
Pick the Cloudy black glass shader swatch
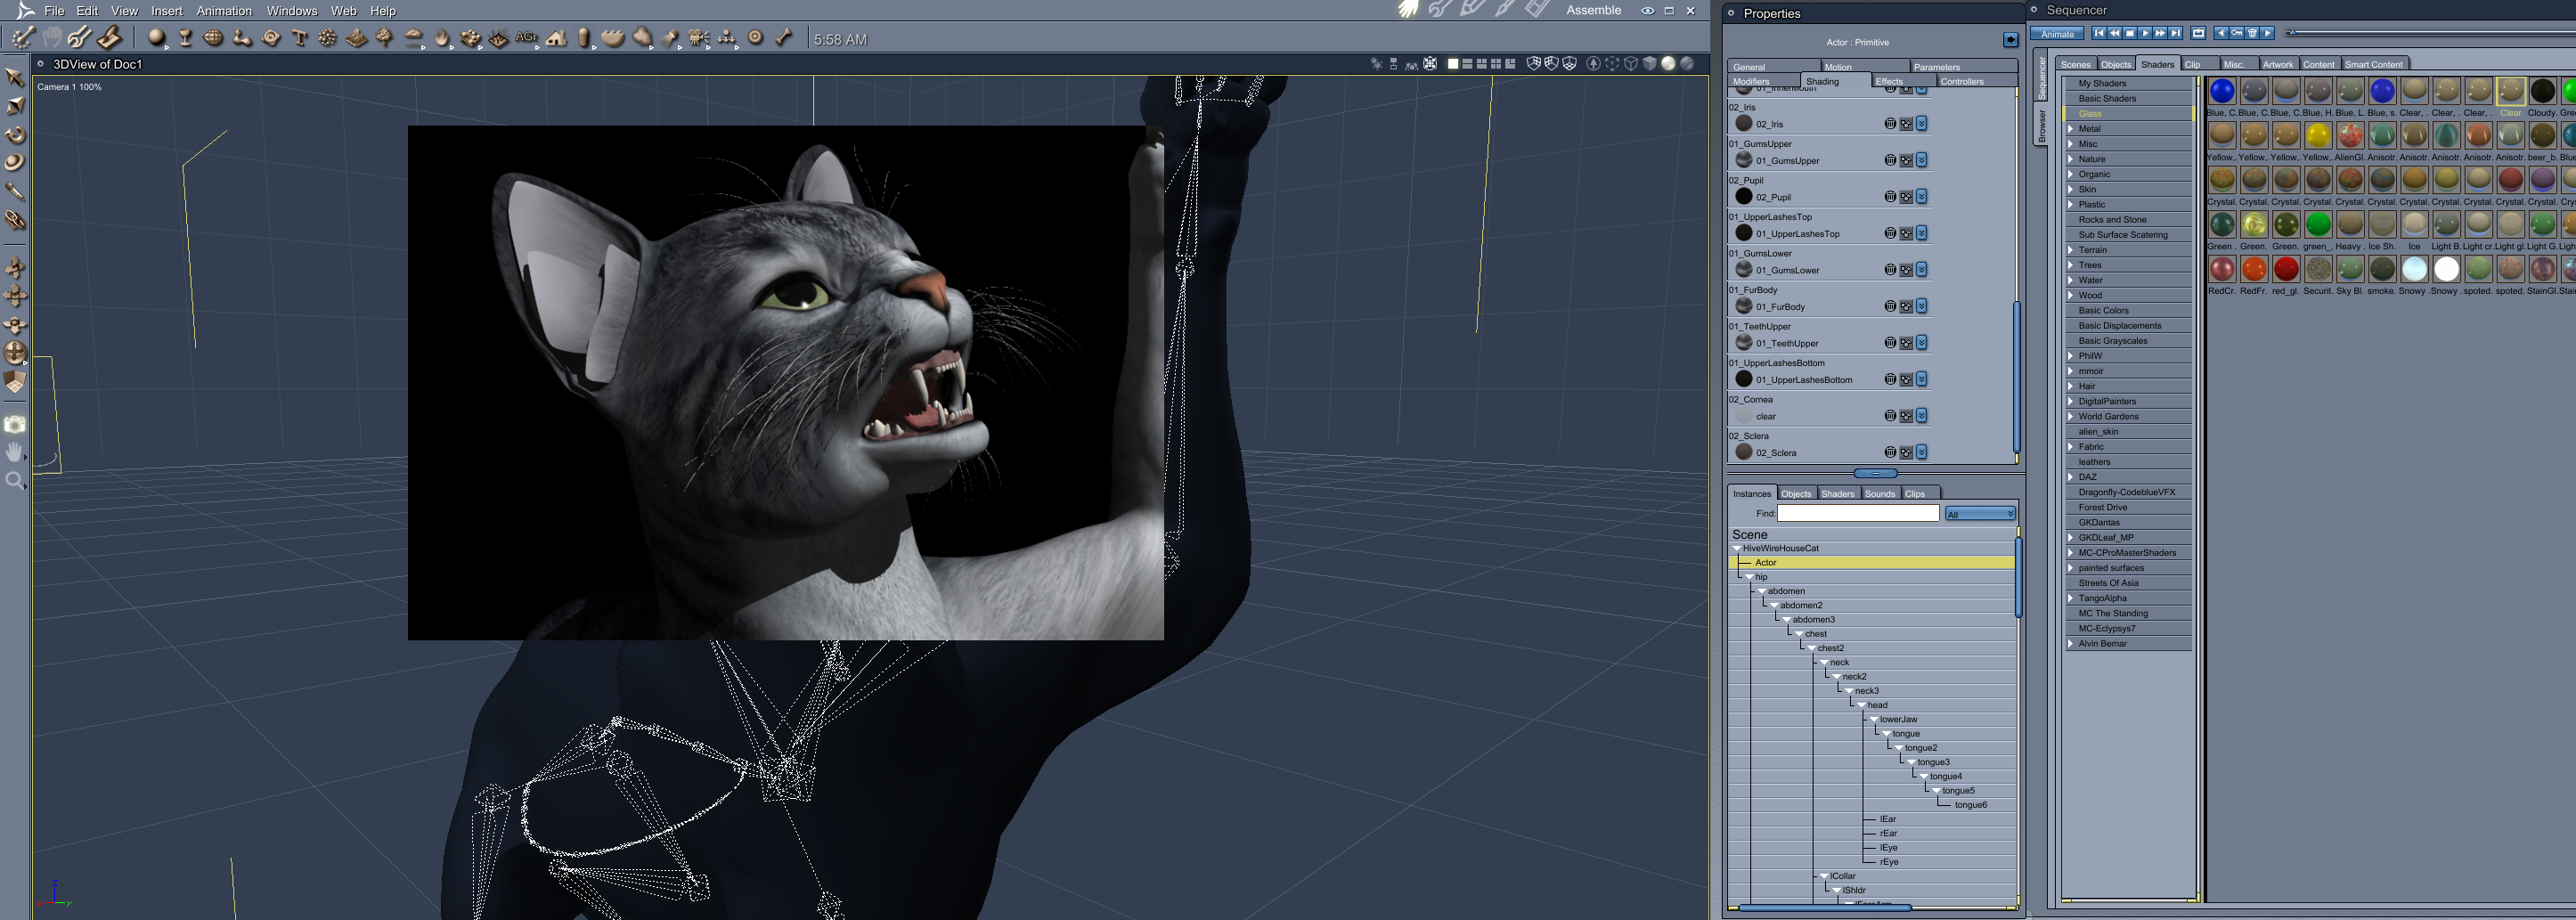coord(2542,92)
